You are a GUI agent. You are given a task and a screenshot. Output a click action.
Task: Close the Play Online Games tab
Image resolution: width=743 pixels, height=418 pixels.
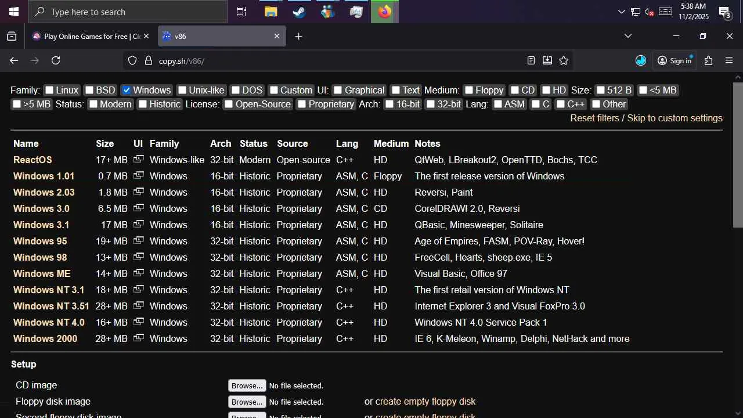[146, 36]
